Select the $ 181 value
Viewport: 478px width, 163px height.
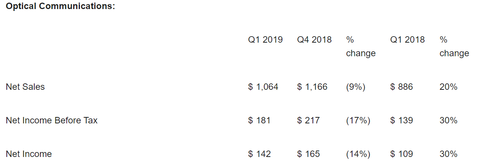(x=259, y=120)
